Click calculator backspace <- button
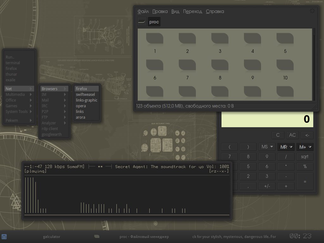 [307, 135]
